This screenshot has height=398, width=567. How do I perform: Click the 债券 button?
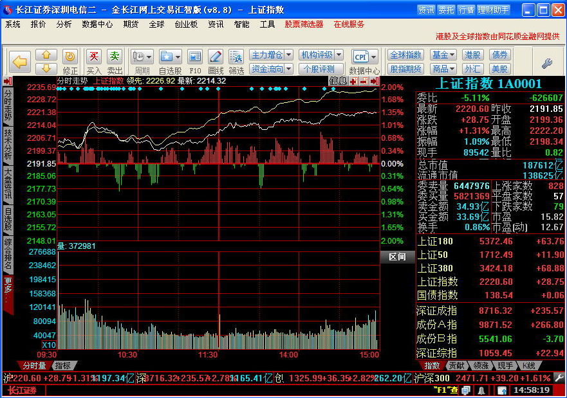pos(499,55)
